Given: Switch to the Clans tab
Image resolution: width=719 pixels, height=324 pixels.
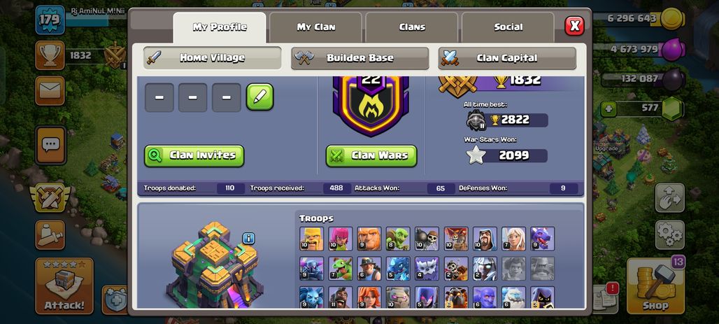Looking at the screenshot, I should [412, 27].
